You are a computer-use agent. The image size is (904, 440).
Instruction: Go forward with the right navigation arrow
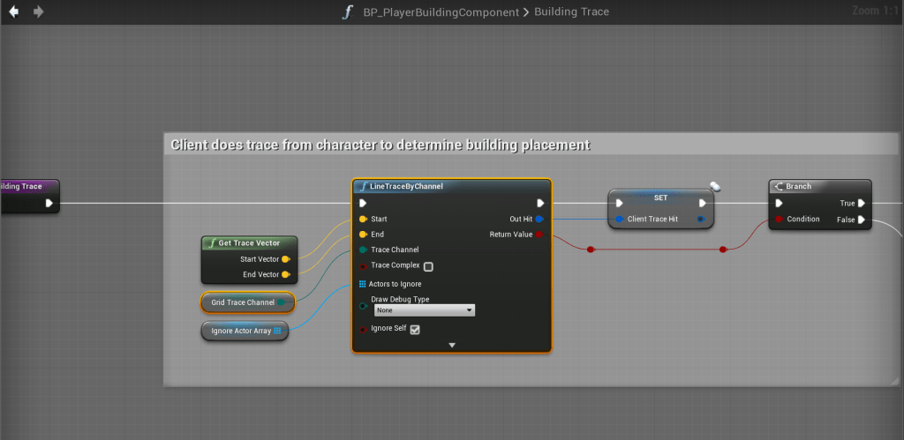click(x=39, y=11)
